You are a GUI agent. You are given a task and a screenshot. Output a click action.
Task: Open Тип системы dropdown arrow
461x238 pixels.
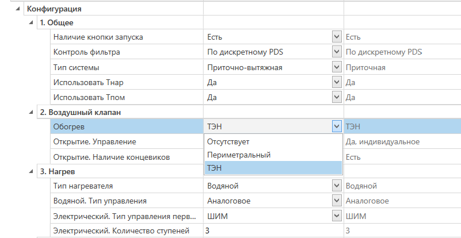coord(337,67)
